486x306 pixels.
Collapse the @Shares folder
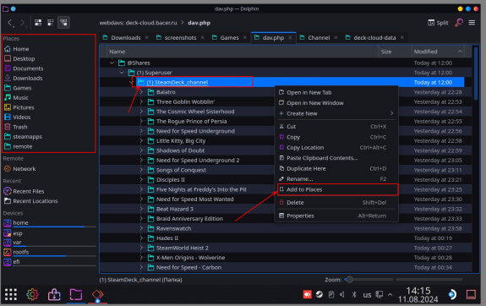[x=112, y=63]
